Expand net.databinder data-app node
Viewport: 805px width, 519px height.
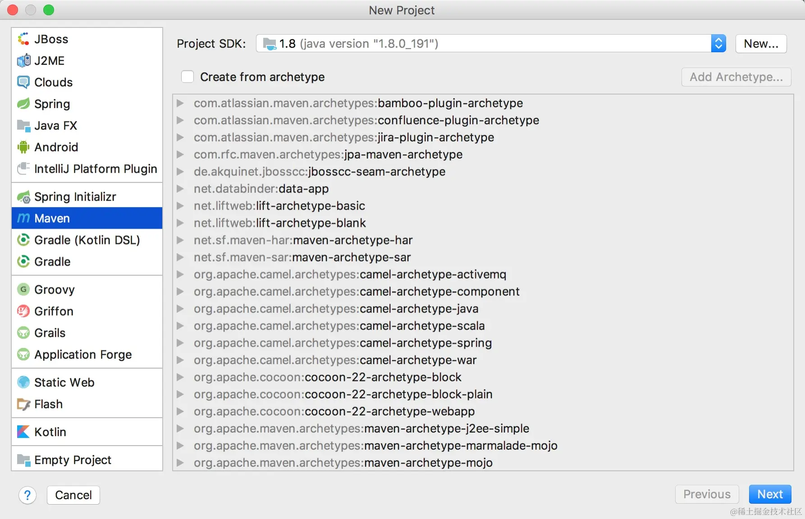(180, 189)
